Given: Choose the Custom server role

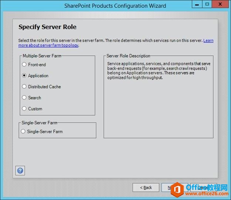Looking at the screenshot, I should click(32, 109).
